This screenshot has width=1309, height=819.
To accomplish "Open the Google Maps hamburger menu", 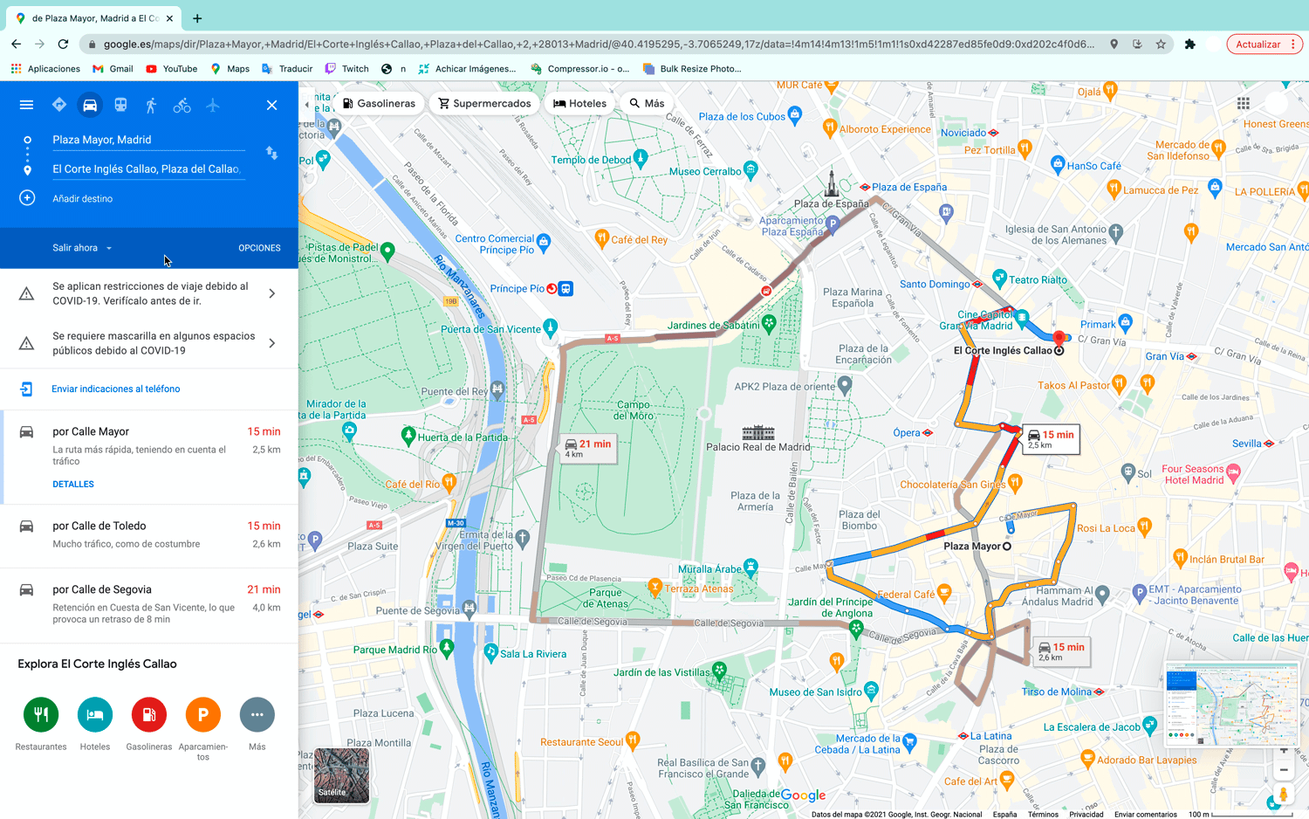I will pos(26,105).
